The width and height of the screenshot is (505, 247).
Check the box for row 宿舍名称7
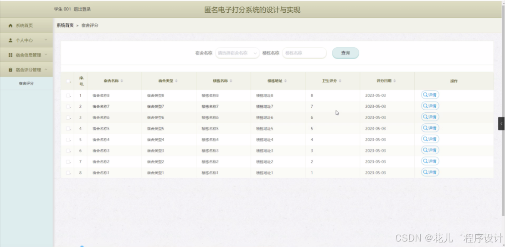click(x=68, y=106)
